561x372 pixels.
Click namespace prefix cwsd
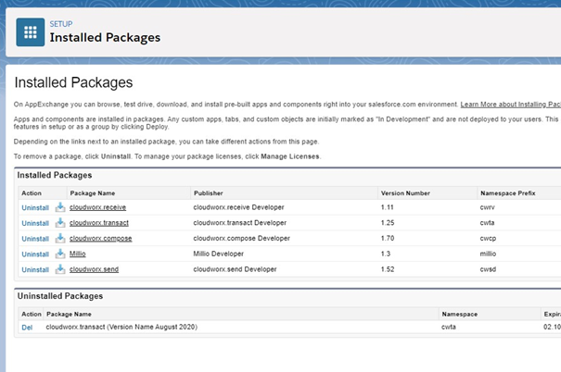(x=488, y=269)
